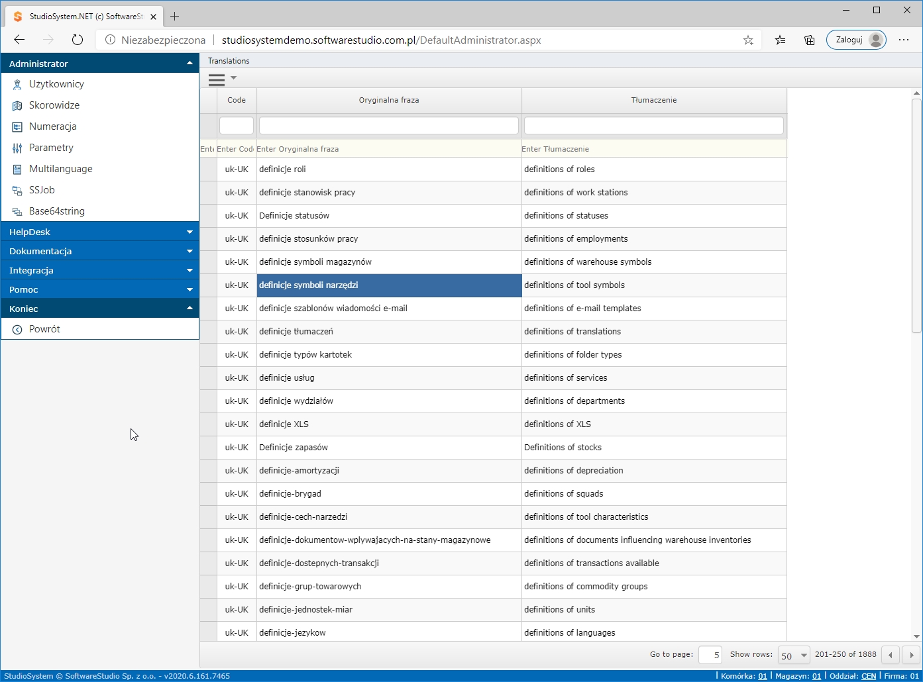Select the Numeracja icon in sidebar
923x682 pixels.
[x=17, y=126]
